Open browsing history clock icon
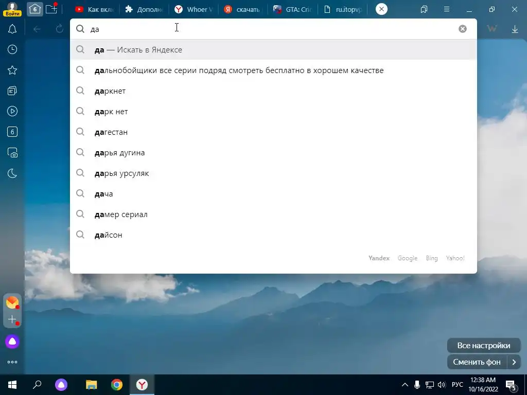 [x=12, y=49]
